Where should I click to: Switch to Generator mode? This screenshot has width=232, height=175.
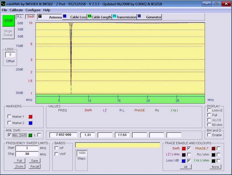click(151, 17)
